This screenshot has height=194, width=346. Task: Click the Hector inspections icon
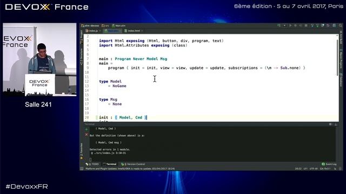[x=340, y=169]
